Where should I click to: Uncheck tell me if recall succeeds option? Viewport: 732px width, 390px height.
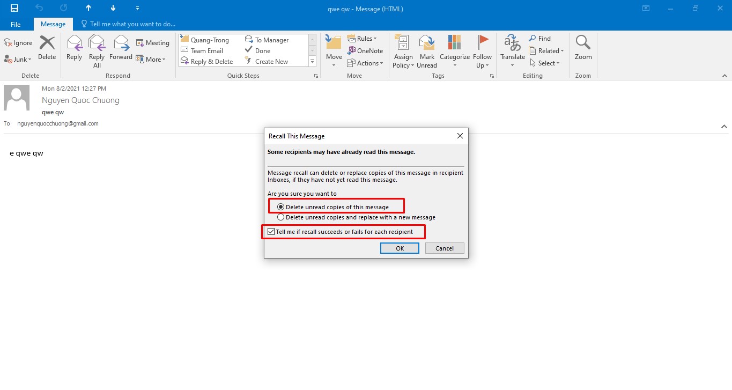pyautogui.click(x=270, y=232)
